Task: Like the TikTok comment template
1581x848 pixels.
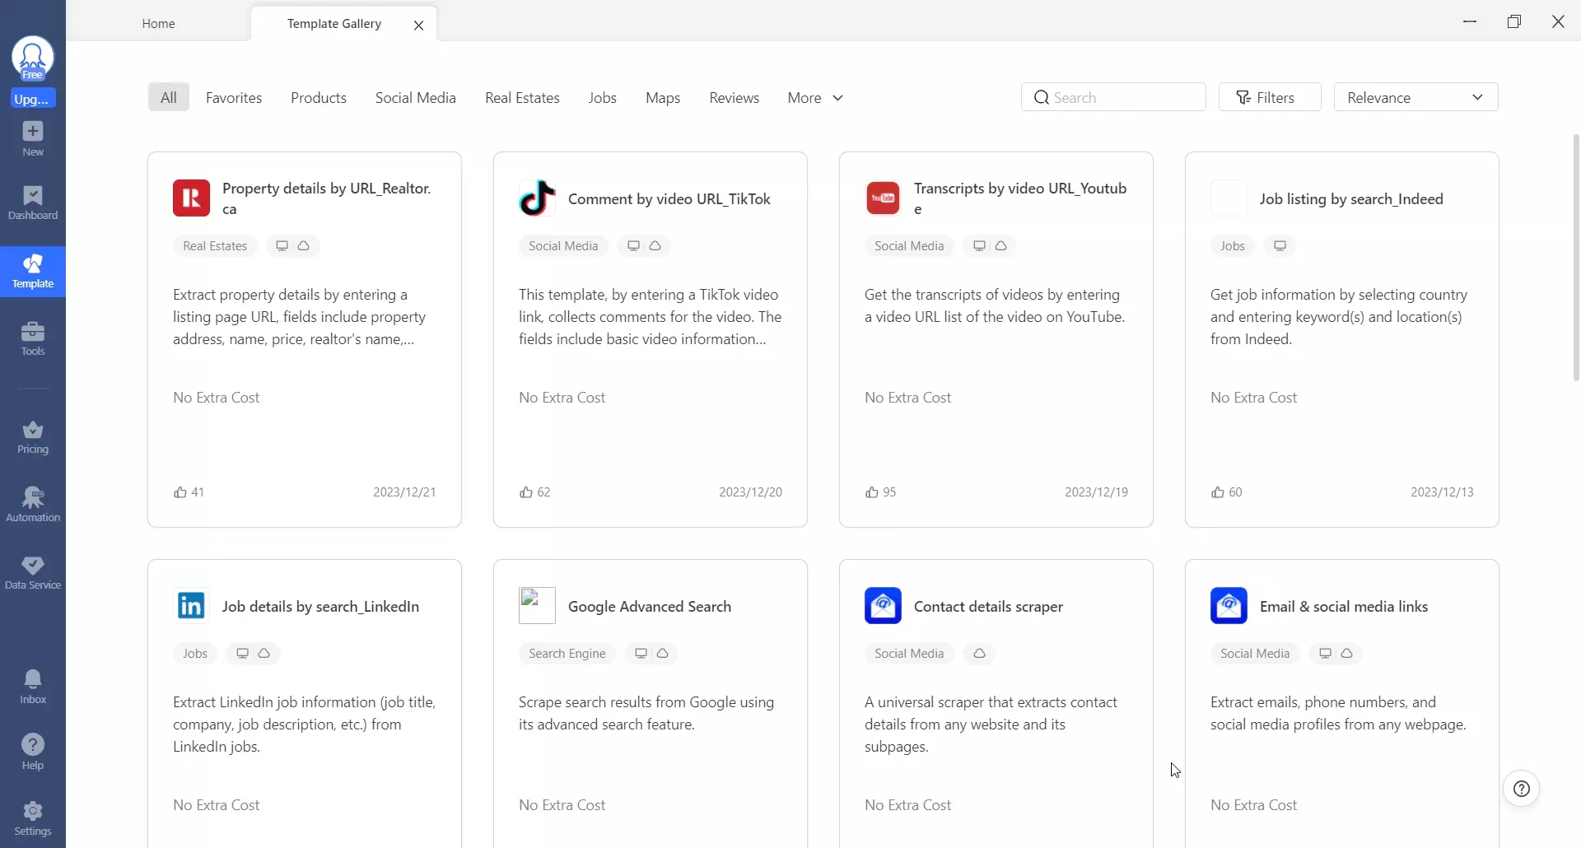Action: pos(526,492)
